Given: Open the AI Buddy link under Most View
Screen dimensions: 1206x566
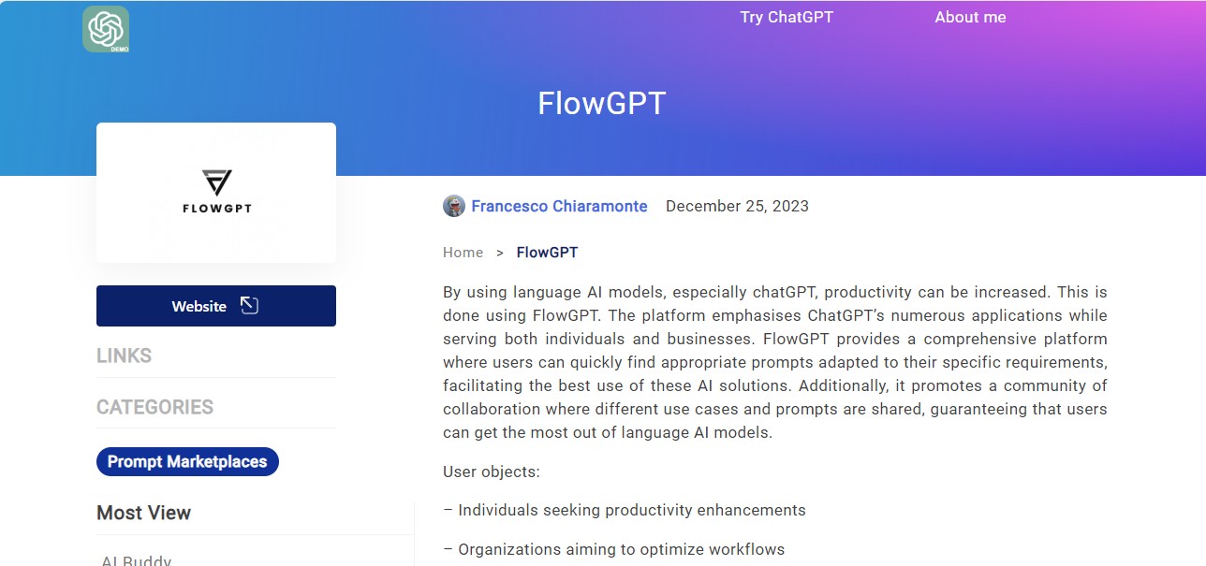Looking at the screenshot, I should (137, 560).
